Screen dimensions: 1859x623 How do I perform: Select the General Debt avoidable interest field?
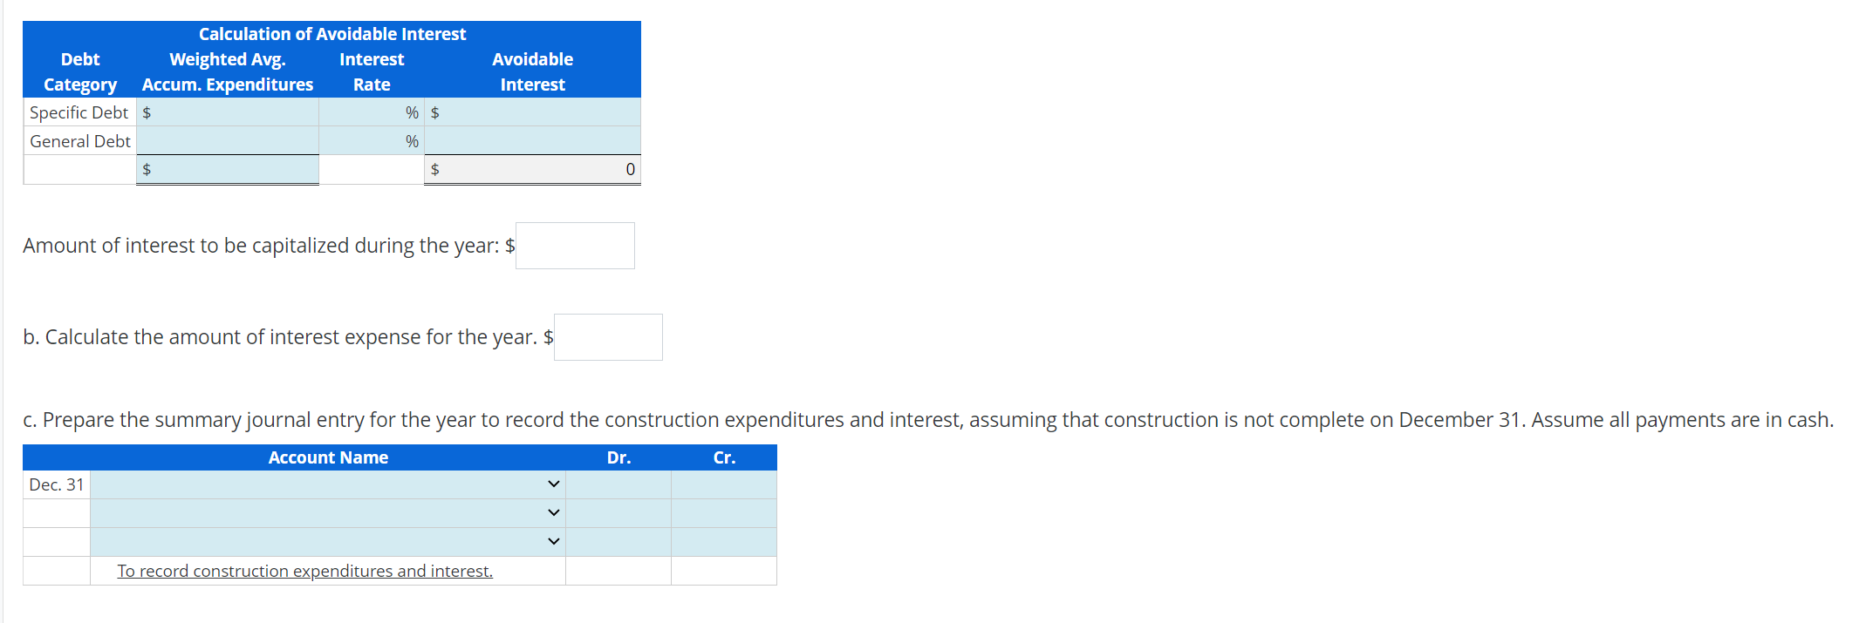tap(532, 140)
